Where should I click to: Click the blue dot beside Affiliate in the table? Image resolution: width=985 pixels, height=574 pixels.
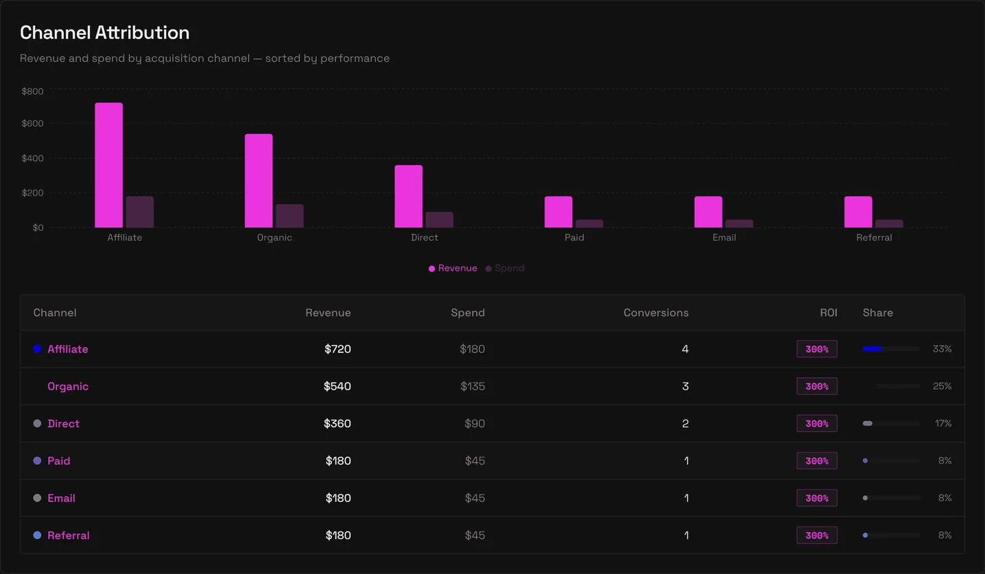pyautogui.click(x=37, y=349)
